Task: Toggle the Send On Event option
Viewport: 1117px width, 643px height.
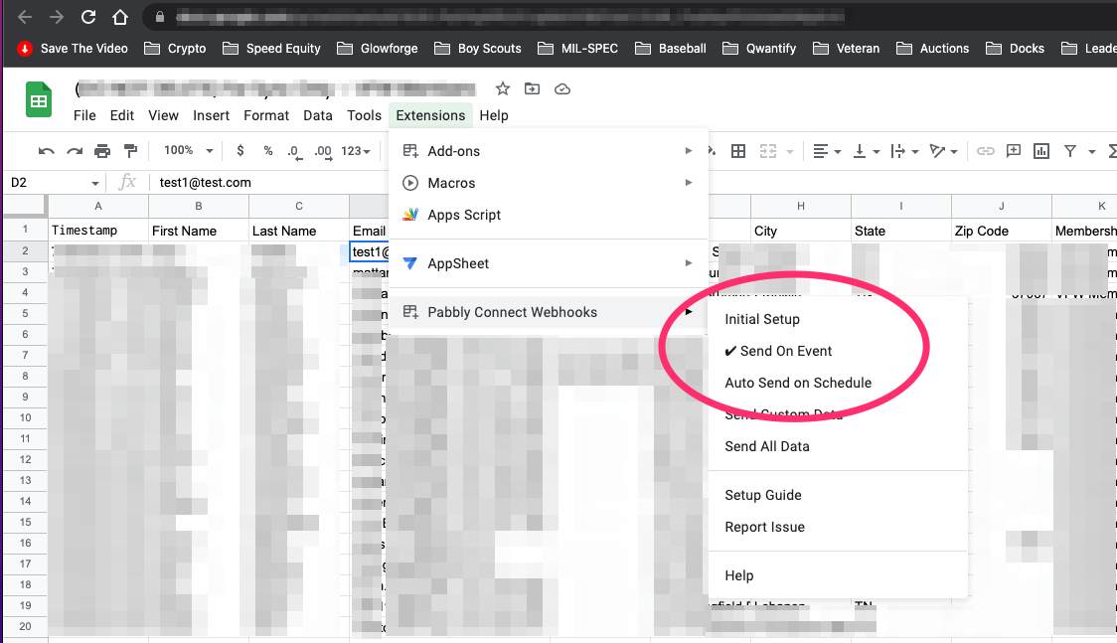Action: pos(838,351)
